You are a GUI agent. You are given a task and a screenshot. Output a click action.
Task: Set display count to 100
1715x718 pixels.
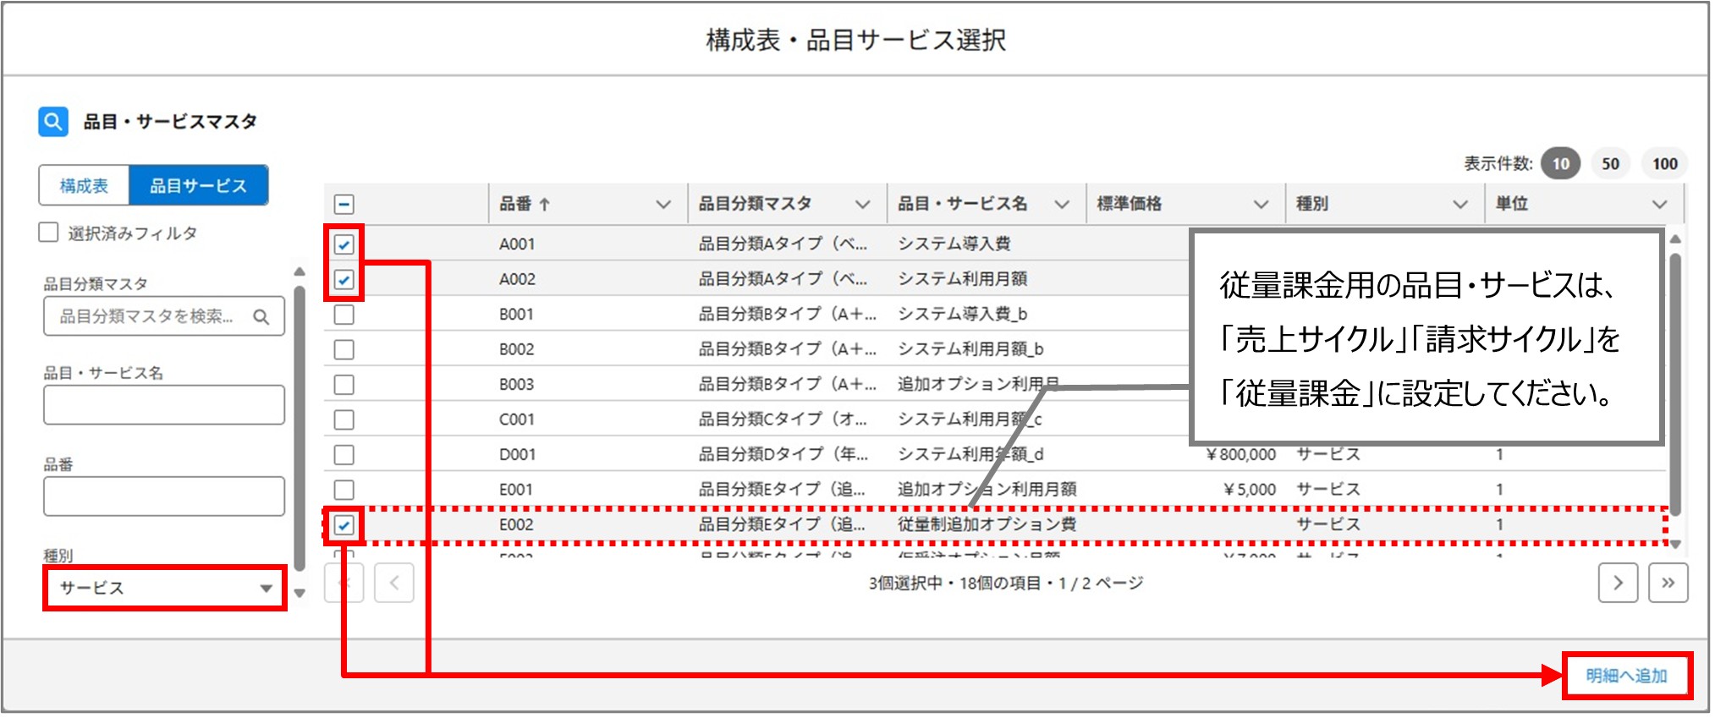1664,164
